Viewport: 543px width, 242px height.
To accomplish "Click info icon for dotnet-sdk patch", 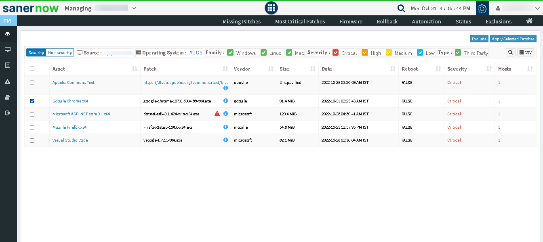I will pyautogui.click(x=225, y=114).
